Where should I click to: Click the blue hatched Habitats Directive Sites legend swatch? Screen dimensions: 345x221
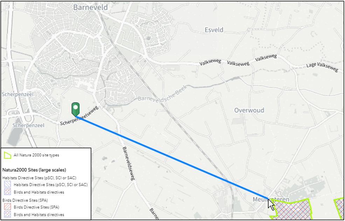(x=7, y=185)
